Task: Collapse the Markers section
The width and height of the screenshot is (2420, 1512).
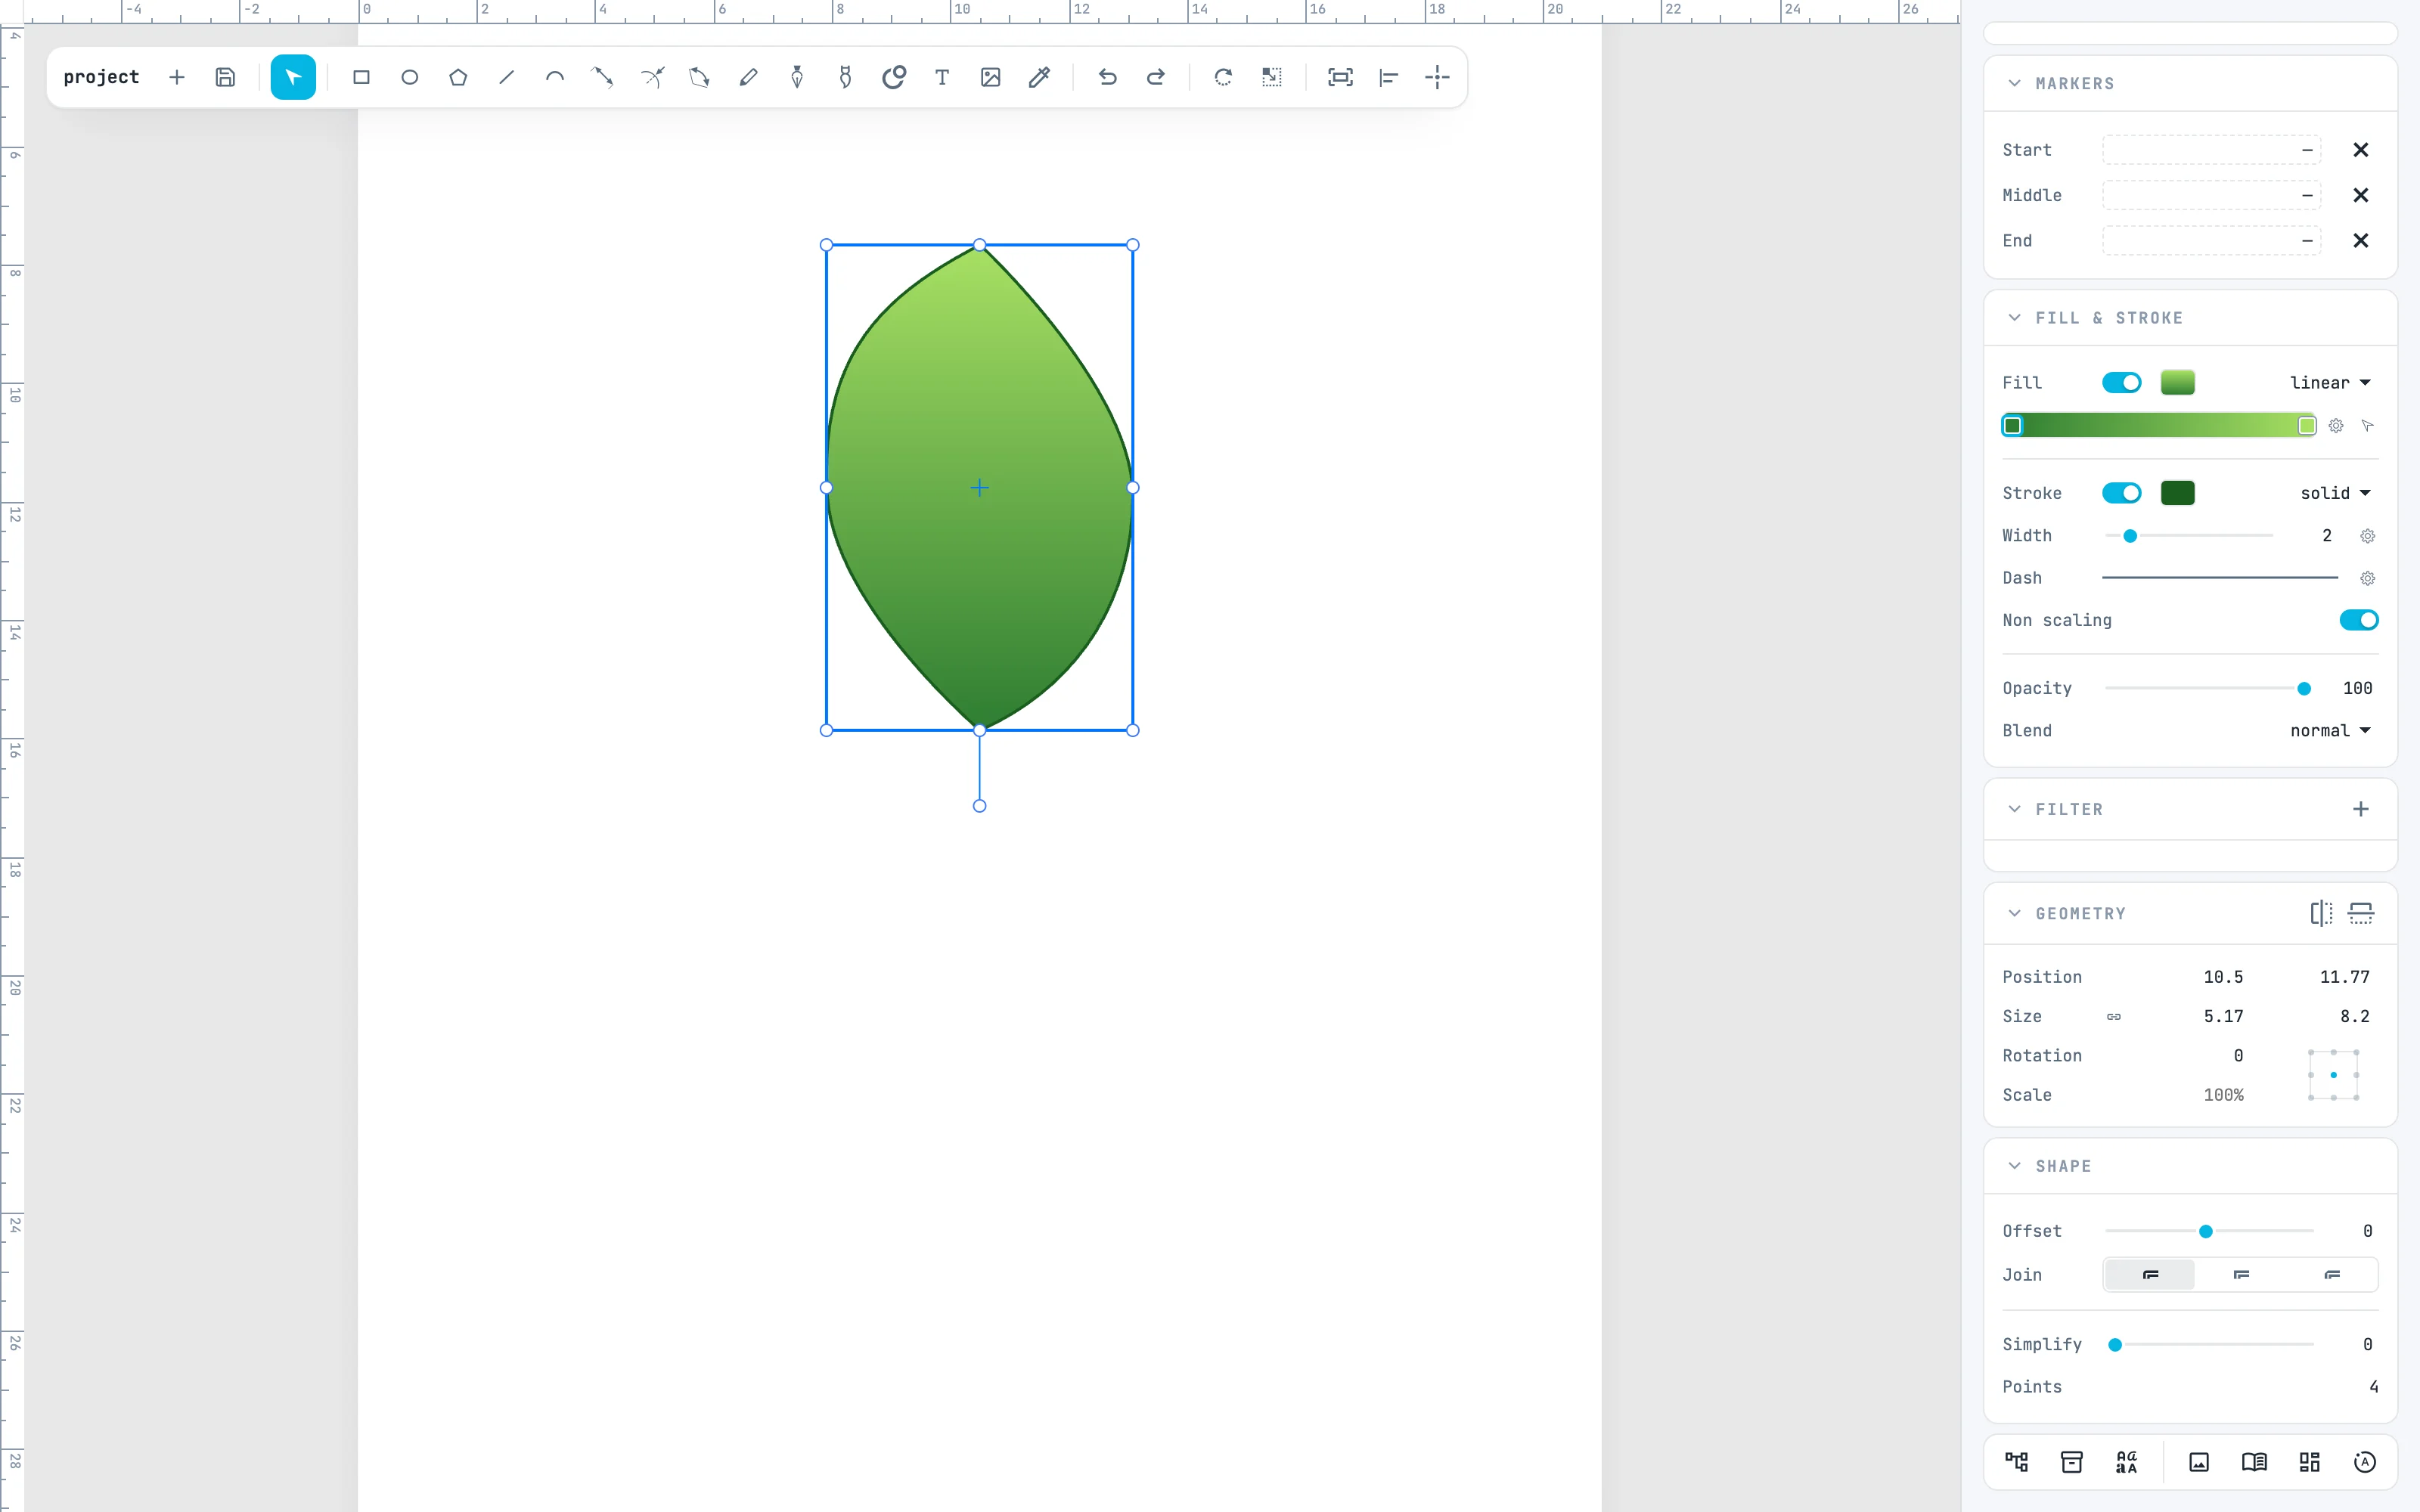Action: pyautogui.click(x=2014, y=84)
